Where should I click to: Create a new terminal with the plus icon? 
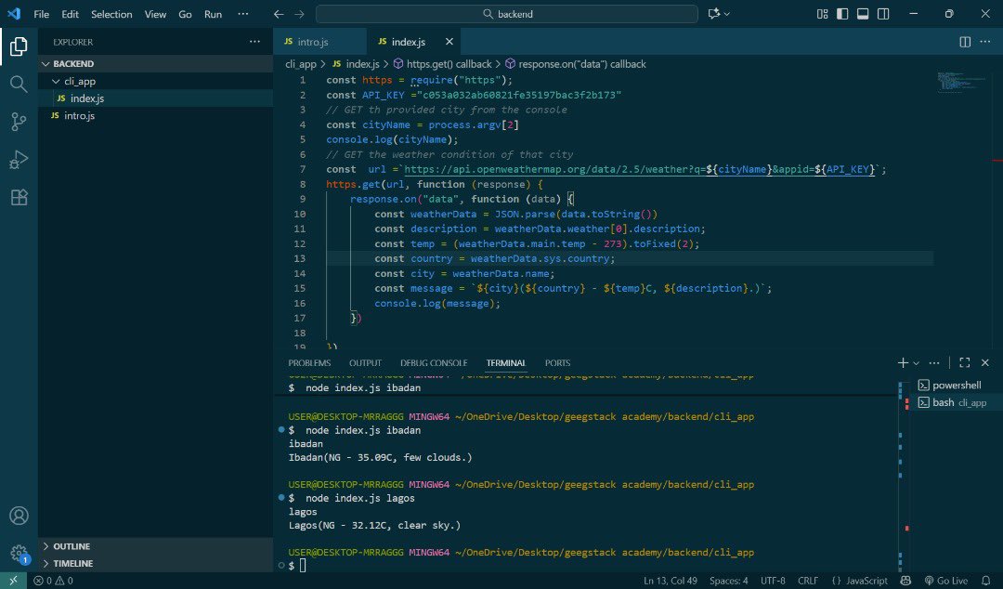click(x=900, y=362)
